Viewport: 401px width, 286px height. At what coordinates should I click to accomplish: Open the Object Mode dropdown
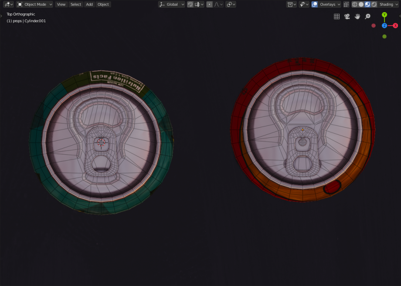[34, 4]
